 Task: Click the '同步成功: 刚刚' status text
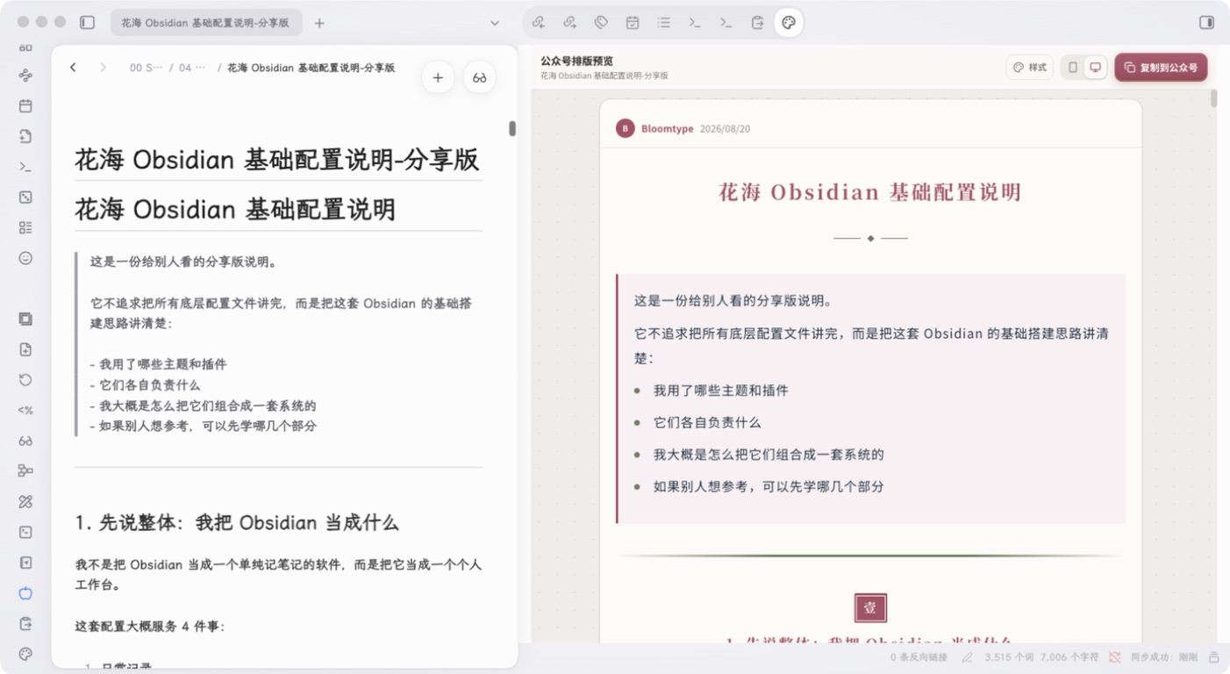[1164, 657]
